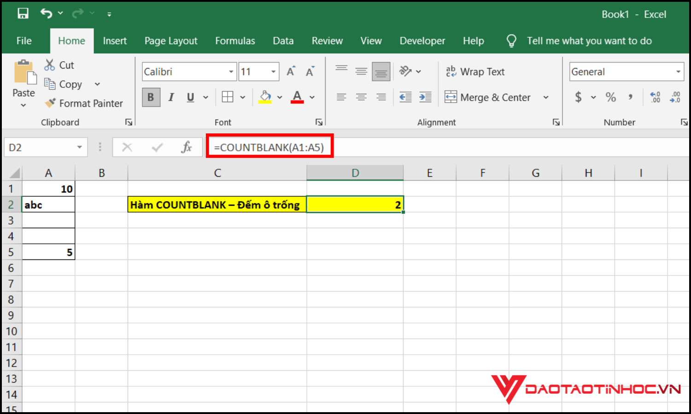
Task: Click the Accounting dollar format icon
Action: pyautogui.click(x=578, y=97)
